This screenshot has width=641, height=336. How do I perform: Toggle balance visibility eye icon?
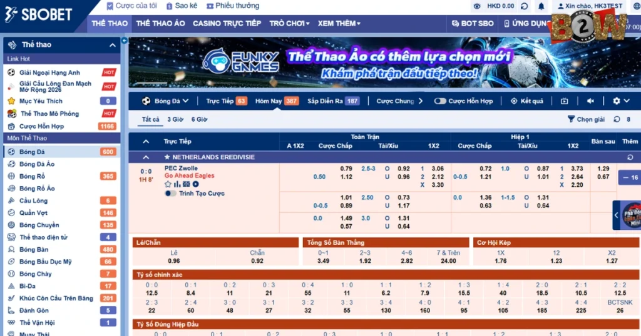click(477, 6)
